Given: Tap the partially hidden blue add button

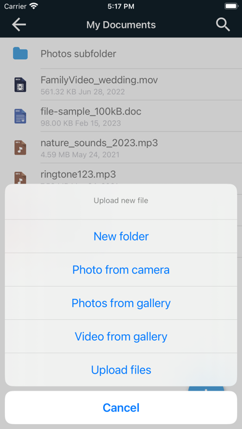Looking at the screenshot, I should click(206, 388).
